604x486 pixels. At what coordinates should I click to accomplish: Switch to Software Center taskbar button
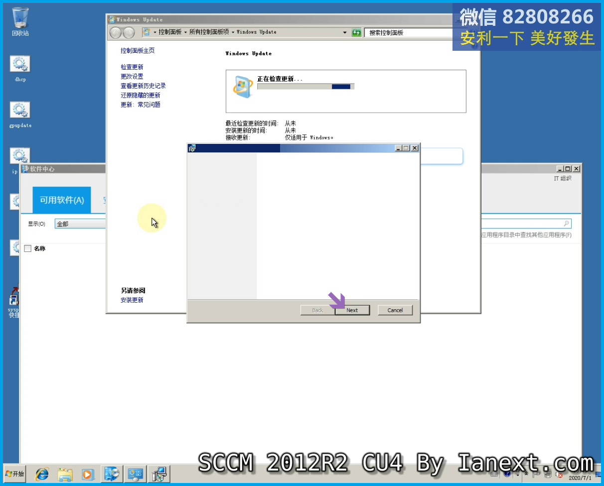click(112, 474)
